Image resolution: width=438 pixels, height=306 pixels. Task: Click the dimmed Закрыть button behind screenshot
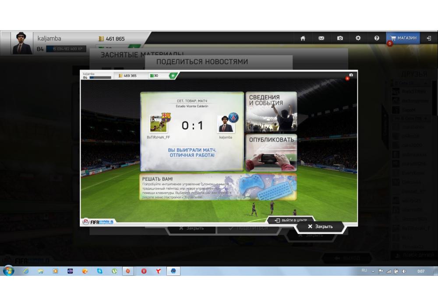pos(192,228)
